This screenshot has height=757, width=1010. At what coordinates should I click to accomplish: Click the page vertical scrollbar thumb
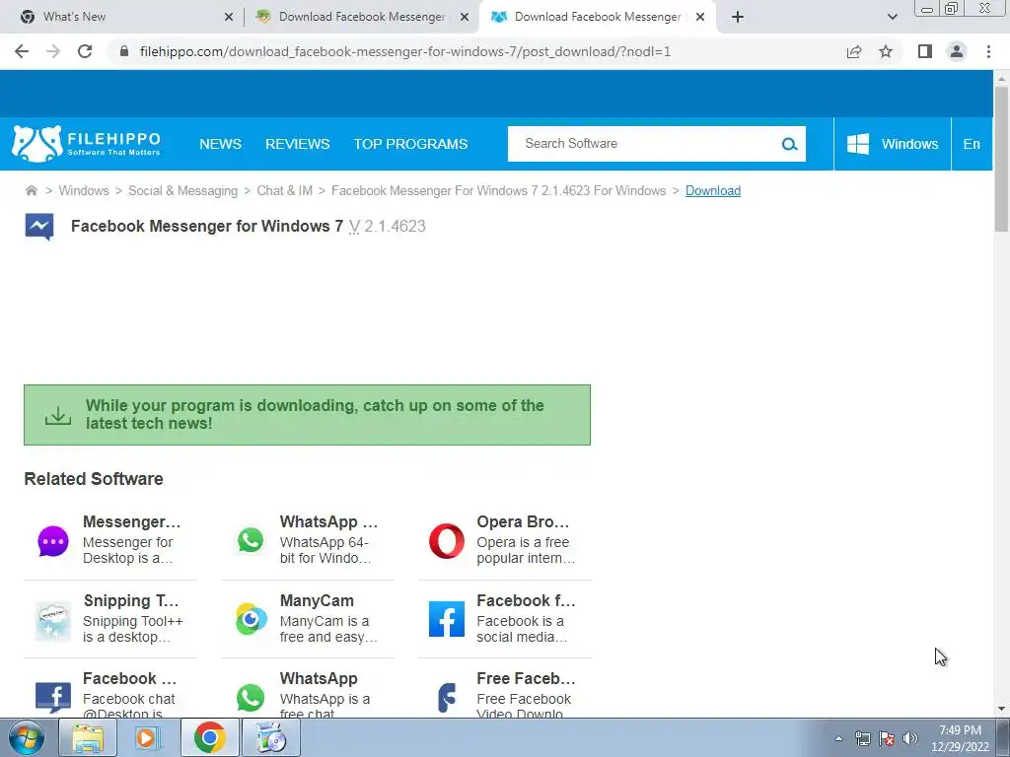[1001, 158]
